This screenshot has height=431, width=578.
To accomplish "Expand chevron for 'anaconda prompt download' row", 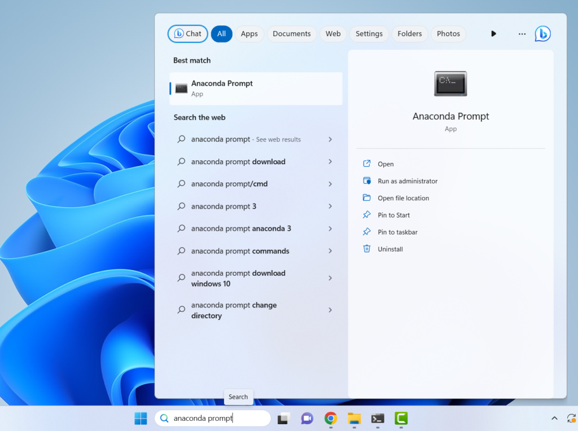I will click(x=330, y=162).
